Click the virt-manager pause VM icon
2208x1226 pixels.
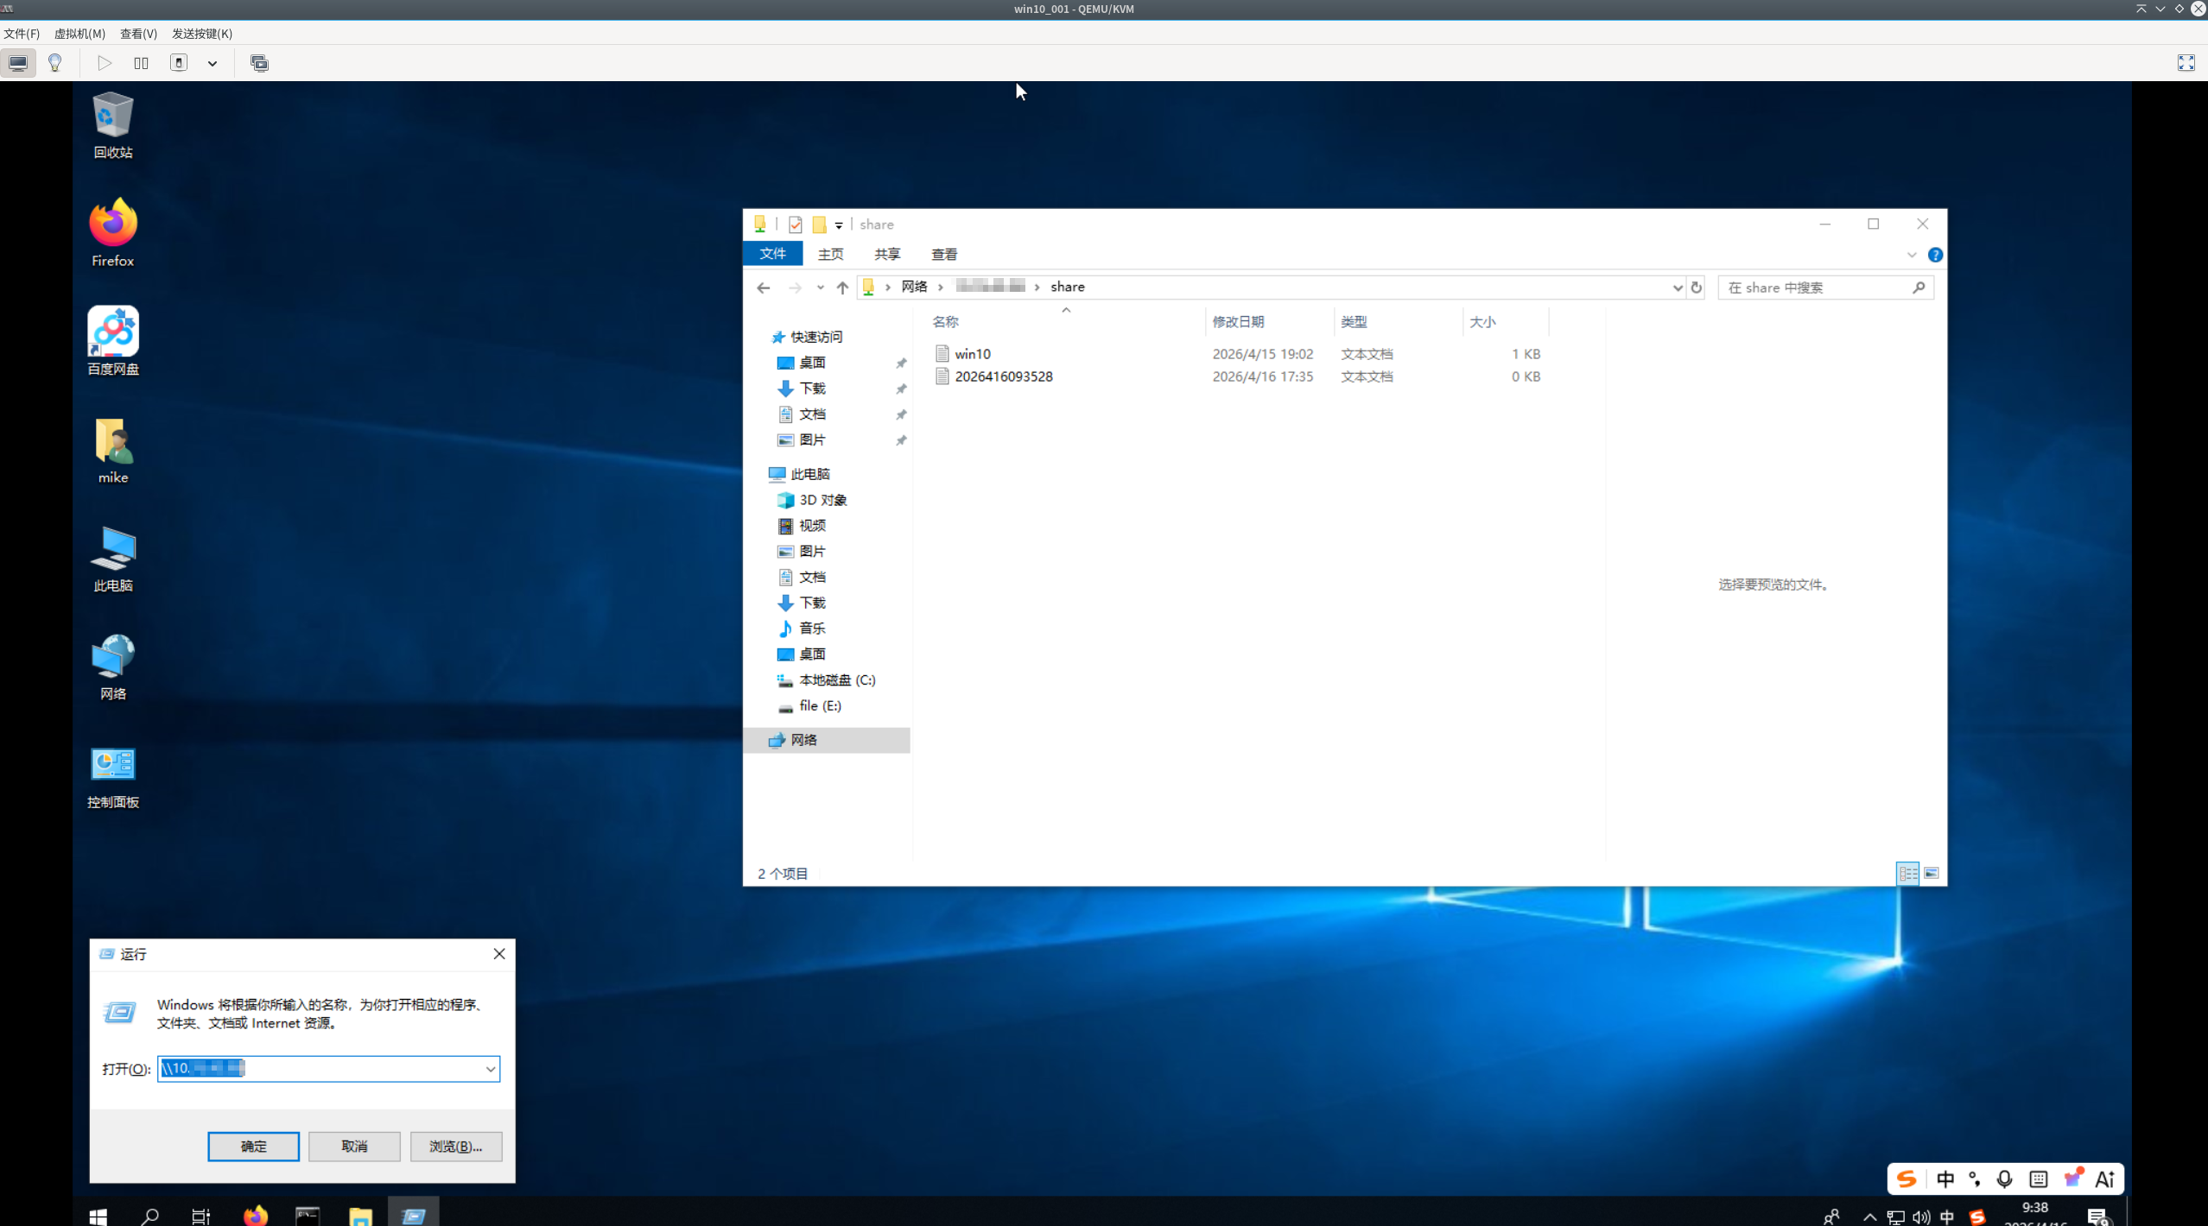coord(141,63)
